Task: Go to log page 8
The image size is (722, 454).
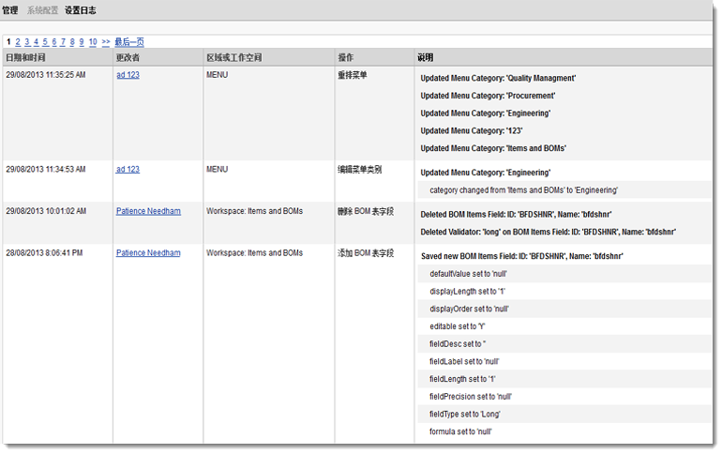Action: (72, 42)
